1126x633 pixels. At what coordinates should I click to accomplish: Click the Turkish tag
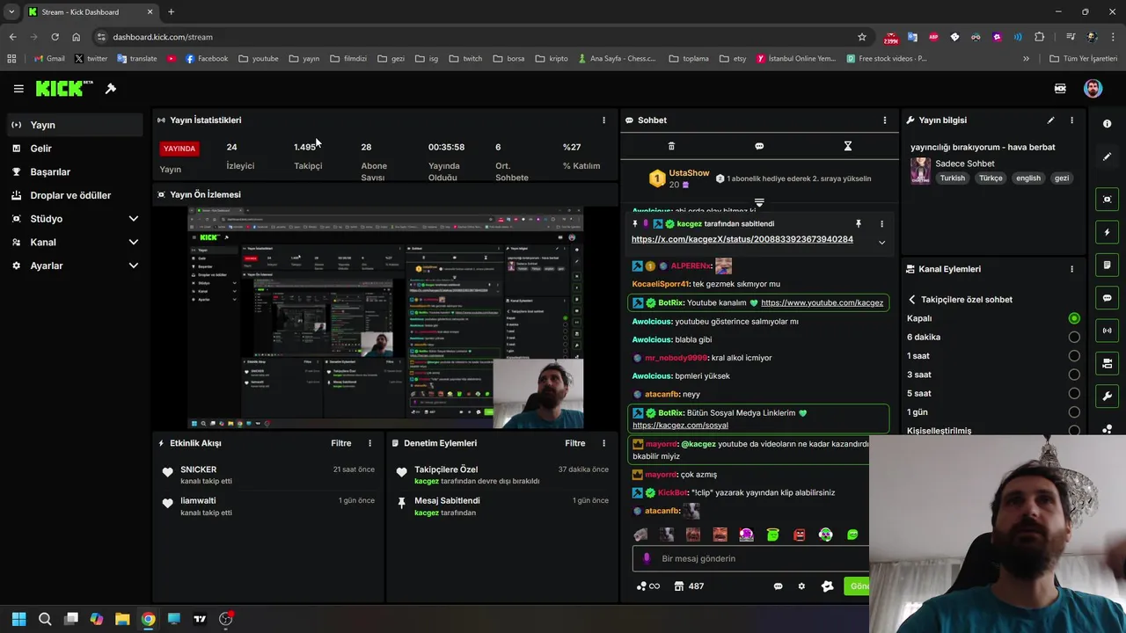click(952, 178)
